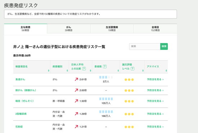Click the 疾患発症リスク page heading
Viewport: 198px width, 133px height.
pos(21,5)
